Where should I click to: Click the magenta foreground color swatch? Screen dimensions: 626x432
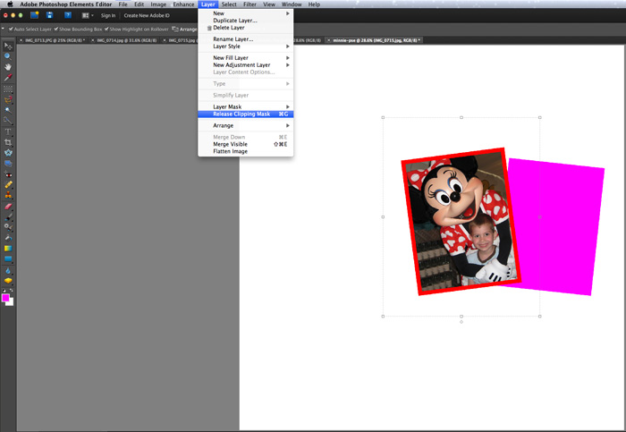coord(5,298)
